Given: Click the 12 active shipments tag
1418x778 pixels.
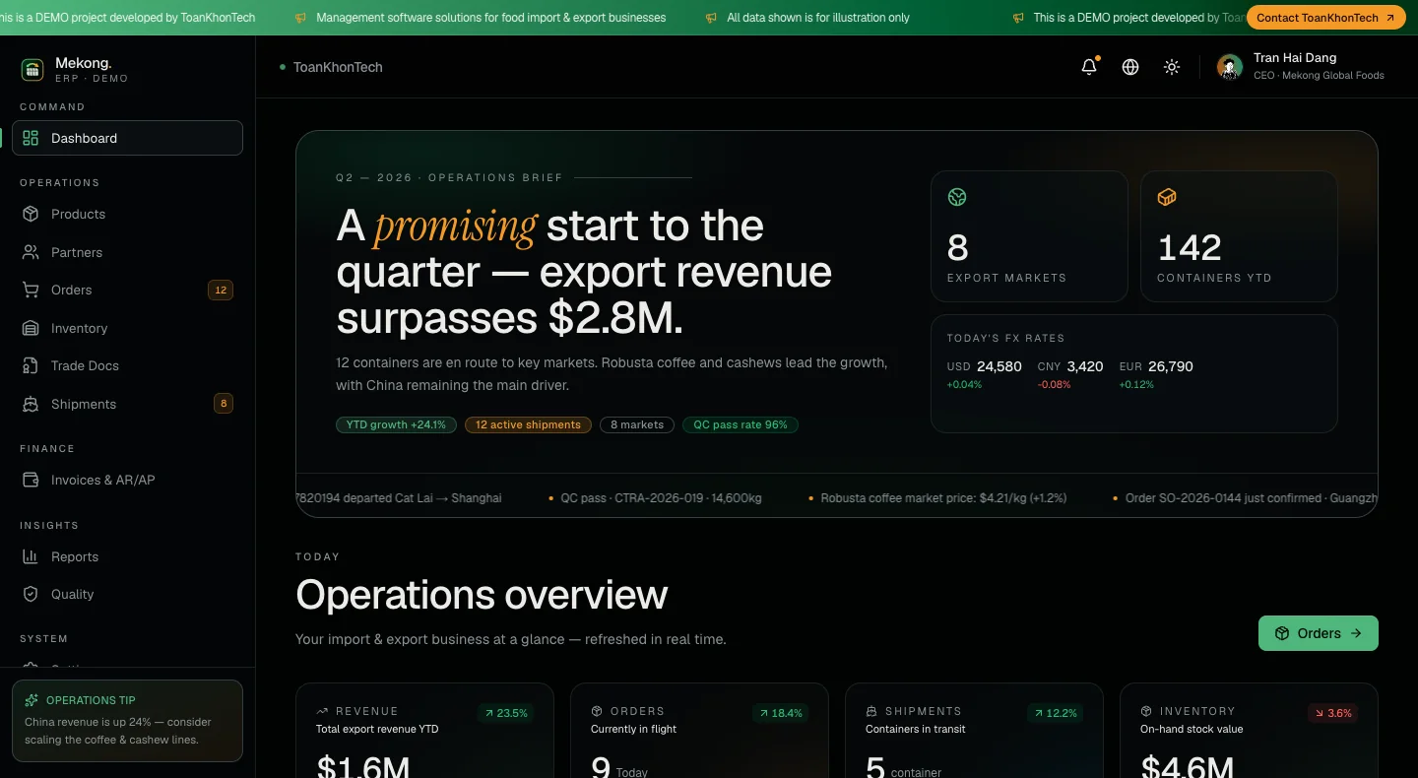Looking at the screenshot, I should pos(528,424).
